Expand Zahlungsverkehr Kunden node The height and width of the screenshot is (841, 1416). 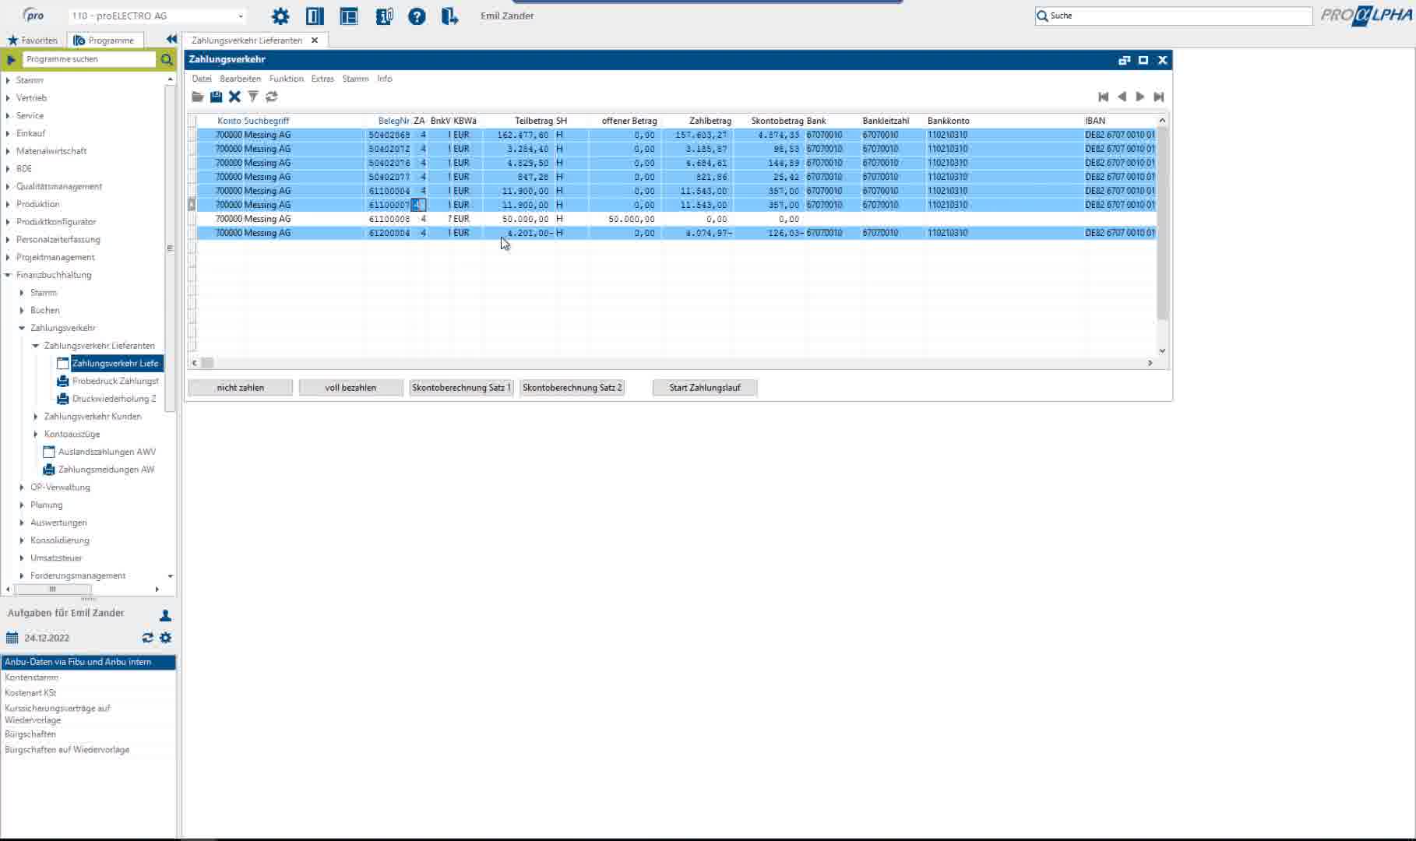36,417
